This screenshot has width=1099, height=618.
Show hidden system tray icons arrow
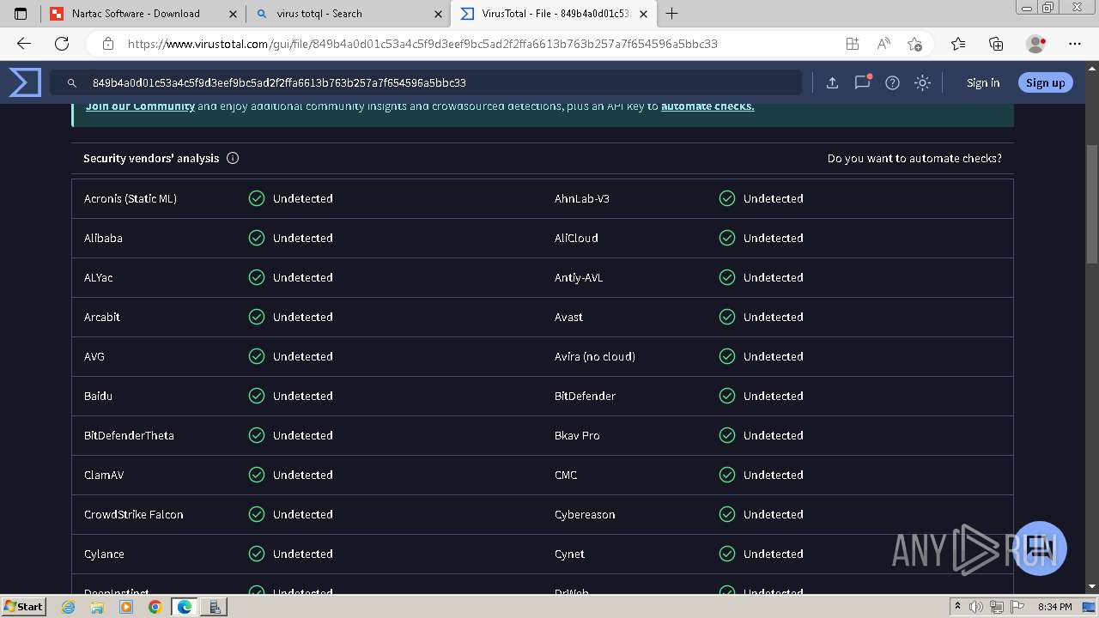[957, 607]
